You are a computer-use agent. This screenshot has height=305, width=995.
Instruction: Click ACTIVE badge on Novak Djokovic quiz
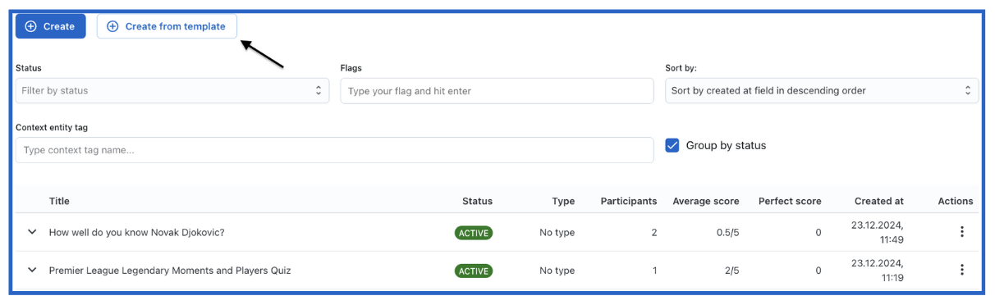[474, 233]
